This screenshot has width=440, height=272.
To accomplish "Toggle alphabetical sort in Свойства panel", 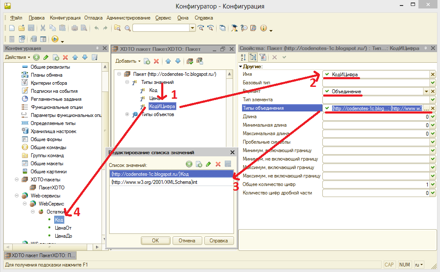I will coord(243,57).
